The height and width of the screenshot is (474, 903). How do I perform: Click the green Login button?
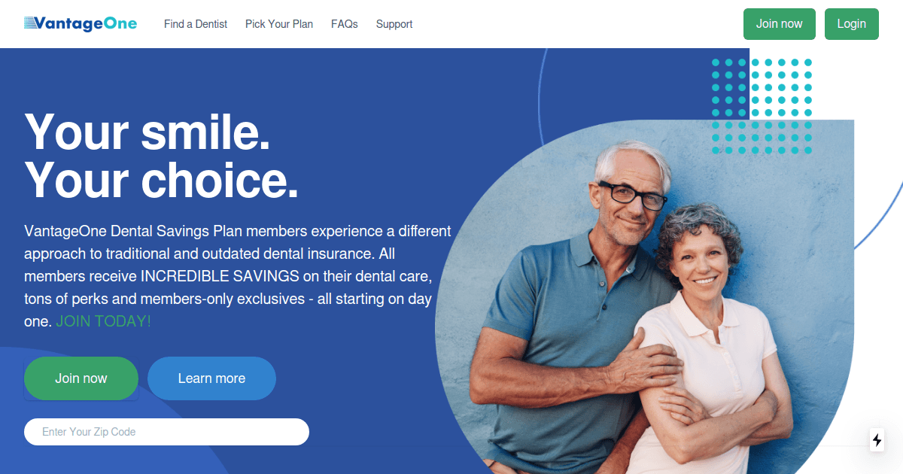point(852,24)
